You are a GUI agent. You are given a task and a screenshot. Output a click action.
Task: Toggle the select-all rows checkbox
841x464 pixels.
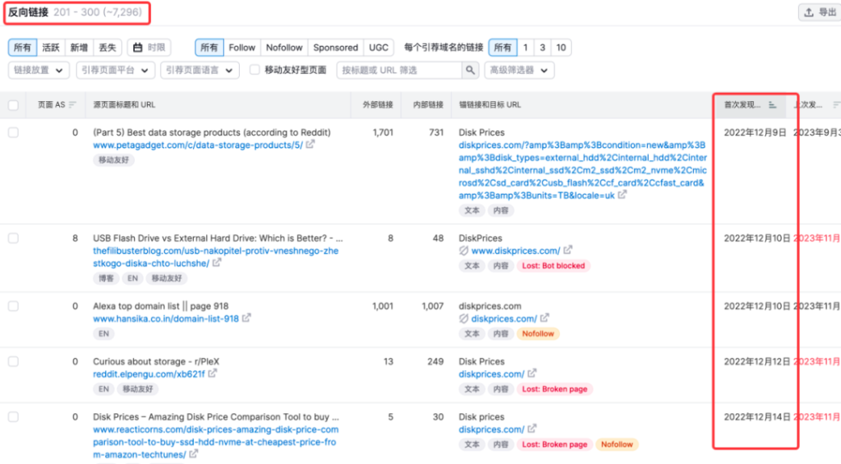pos(13,105)
